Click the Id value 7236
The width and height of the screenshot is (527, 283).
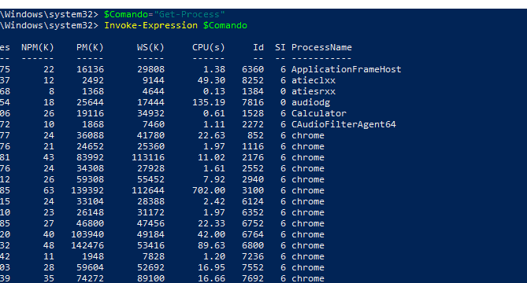[253, 256]
